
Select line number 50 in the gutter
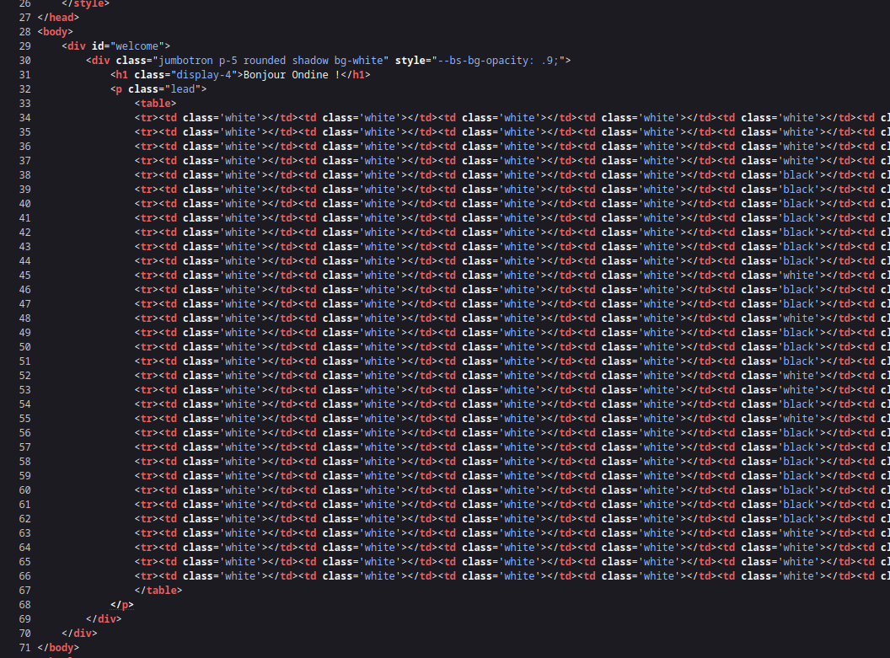pyautogui.click(x=24, y=347)
